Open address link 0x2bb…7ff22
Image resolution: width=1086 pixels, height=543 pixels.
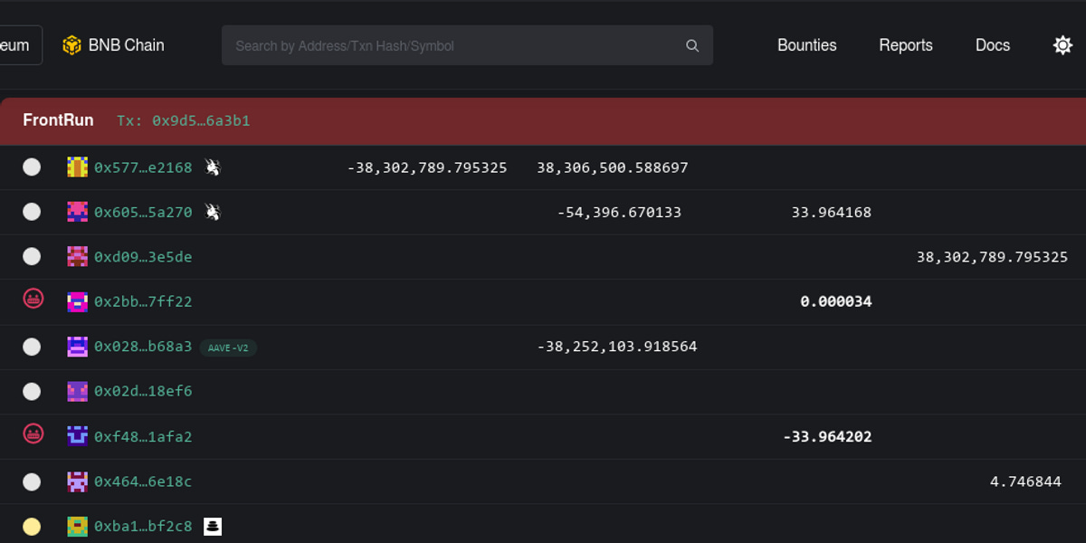click(x=143, y=301)
